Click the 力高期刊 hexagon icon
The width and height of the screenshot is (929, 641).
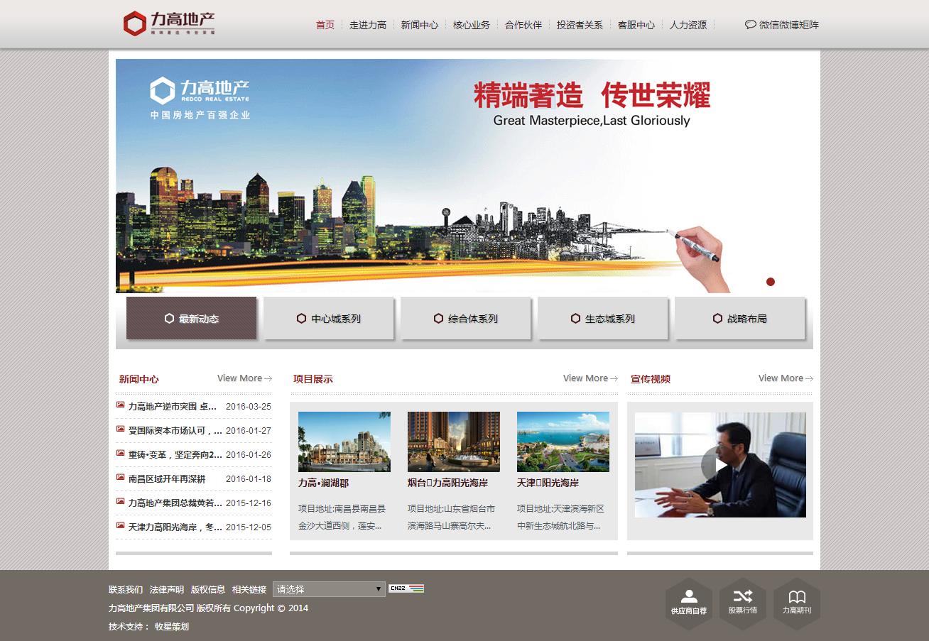(x=797, y=604)
